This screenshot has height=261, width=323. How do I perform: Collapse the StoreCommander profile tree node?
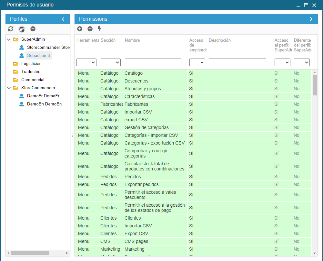(x=9, y=88)
